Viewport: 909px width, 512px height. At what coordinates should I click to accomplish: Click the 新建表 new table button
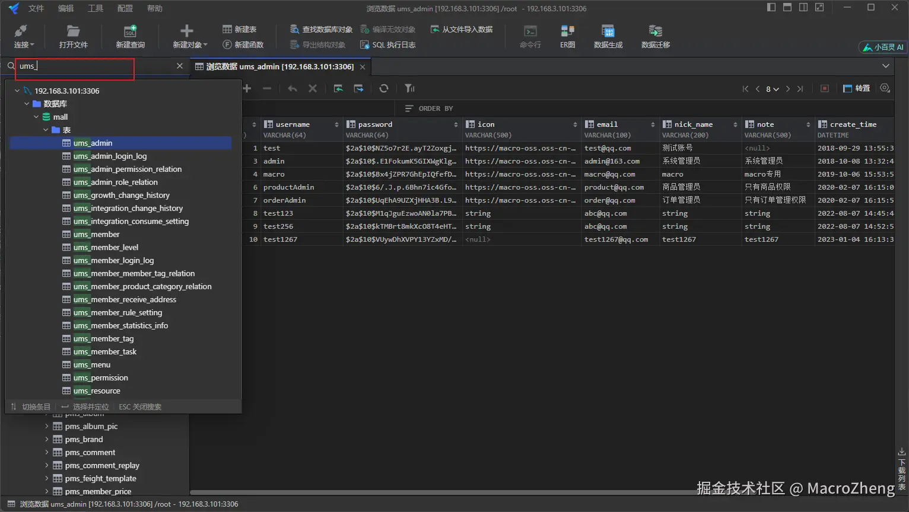coord(239,29)
